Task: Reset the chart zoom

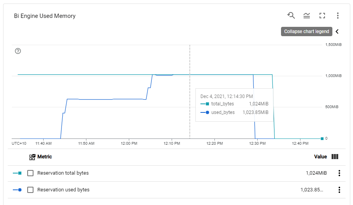Action: click(x=291, y=16)
